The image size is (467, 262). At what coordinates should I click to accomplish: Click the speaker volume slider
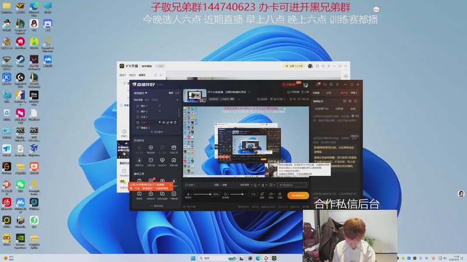tap(238, 194)
